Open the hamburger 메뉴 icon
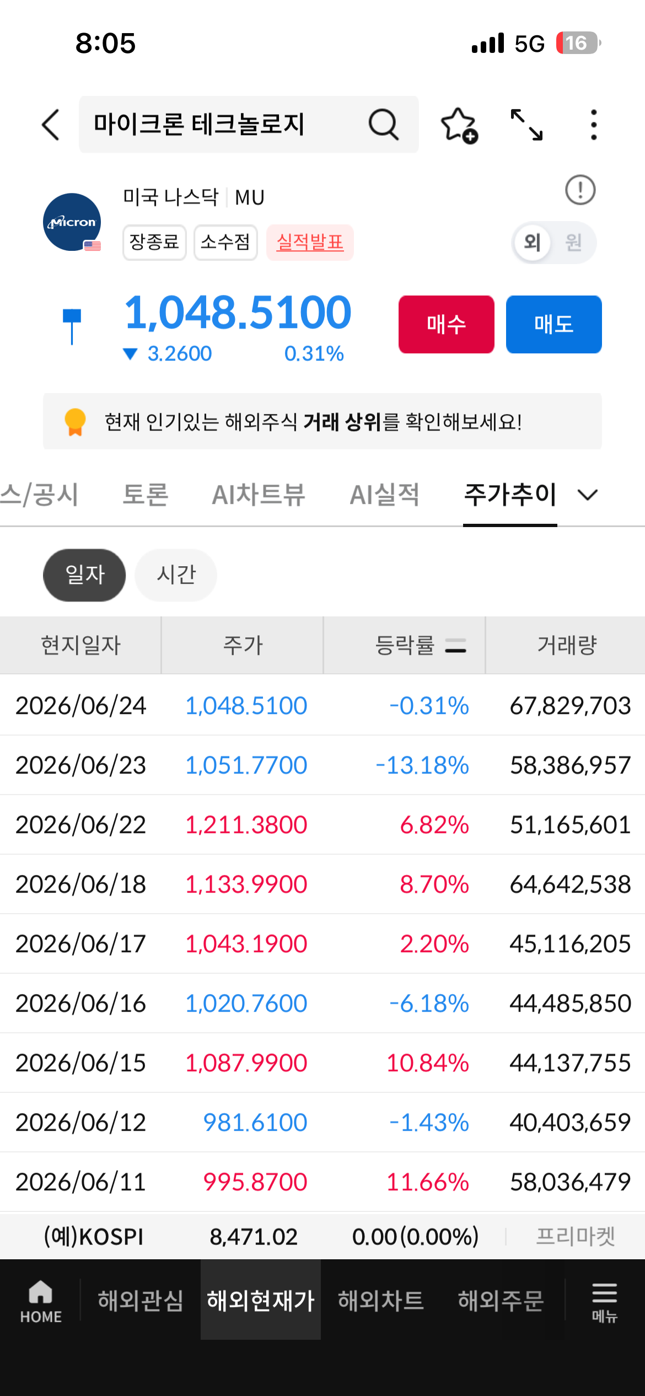The height and width of the screenshot is (1396, 645). (x=604, y=1302)
